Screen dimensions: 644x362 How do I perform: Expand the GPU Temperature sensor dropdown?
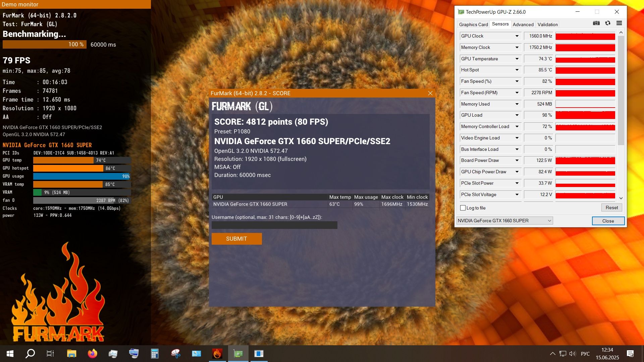[x=517, y=59]
